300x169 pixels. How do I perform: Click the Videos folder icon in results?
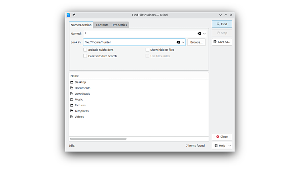(x=72, y=117)
